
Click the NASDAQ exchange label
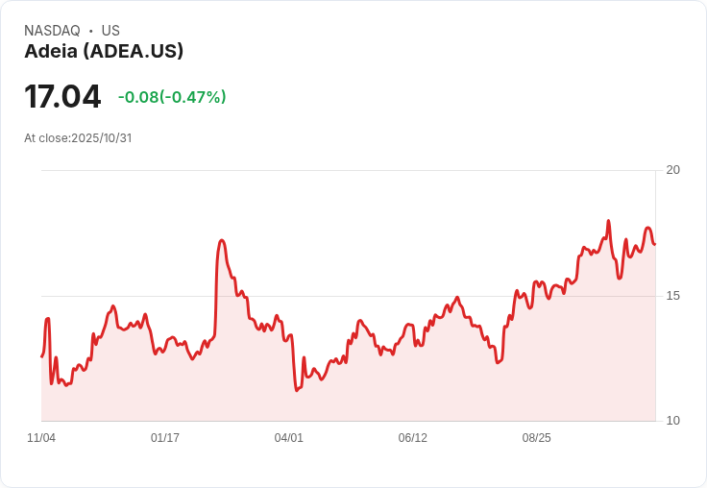click(52, 31)
